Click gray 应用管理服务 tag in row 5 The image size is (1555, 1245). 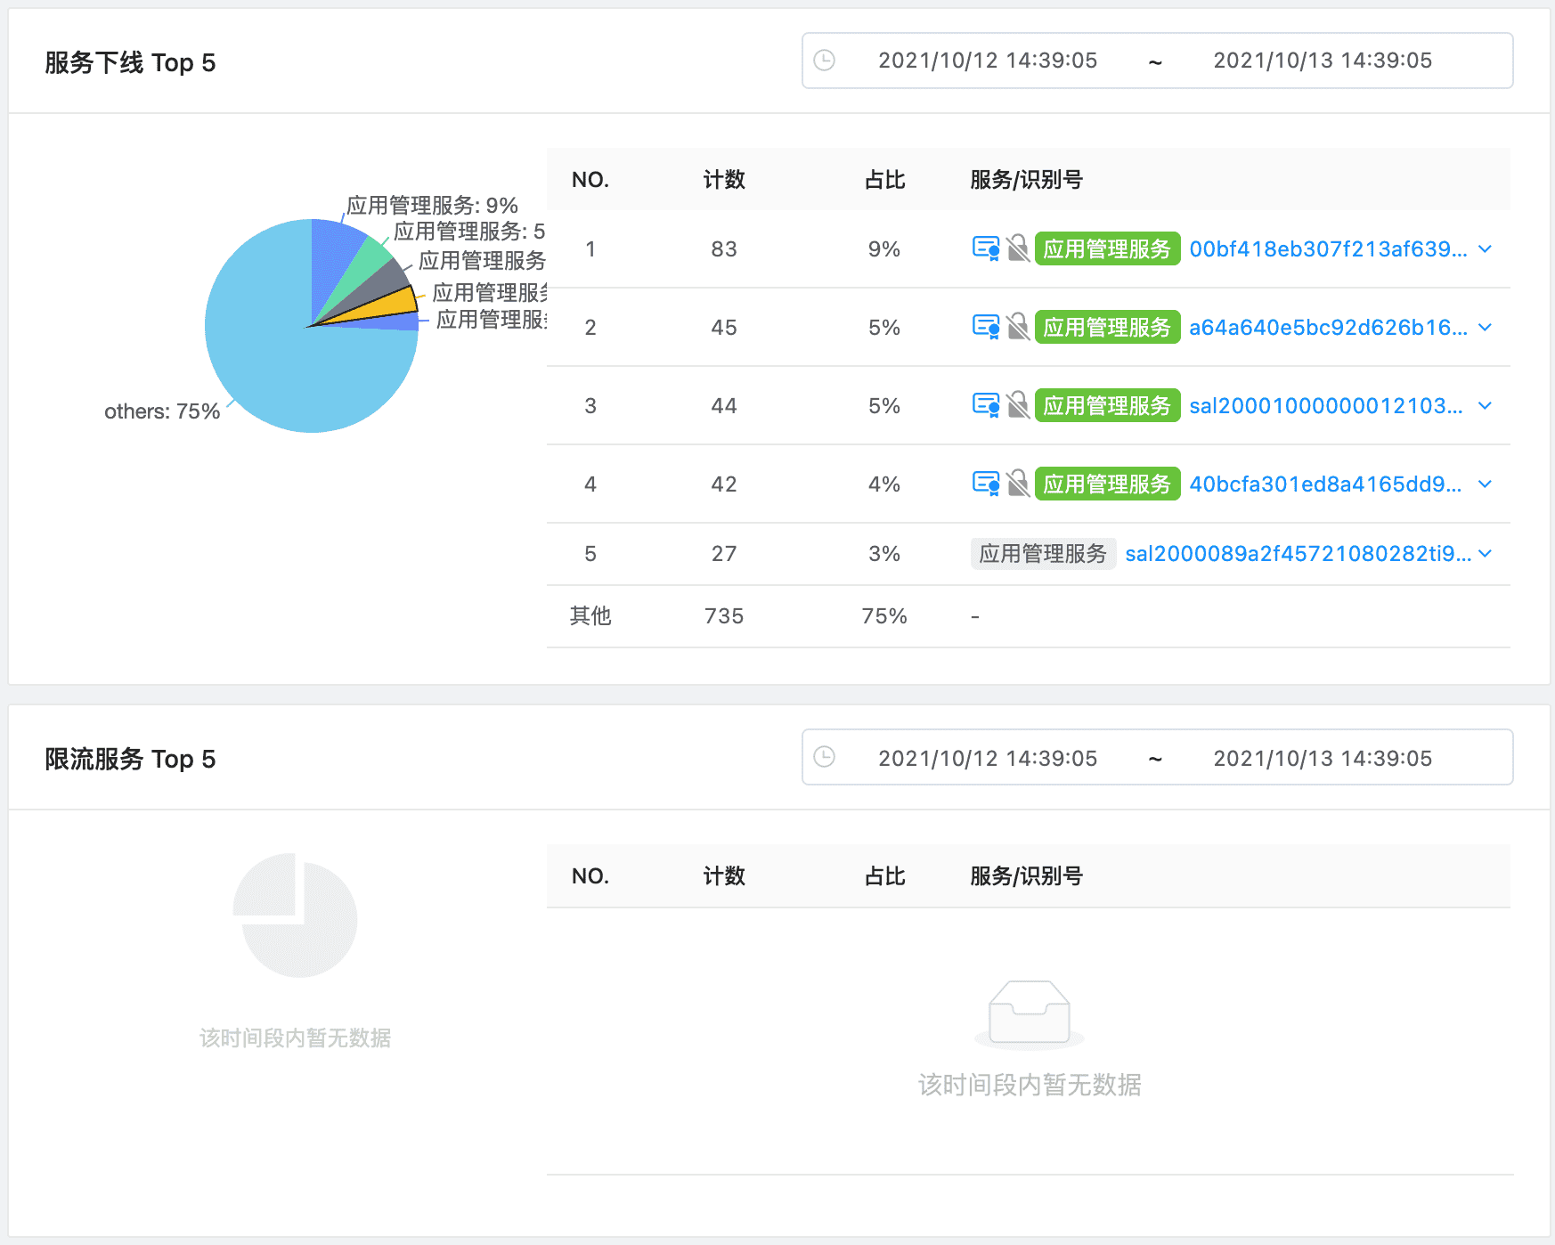point(1043,553)
